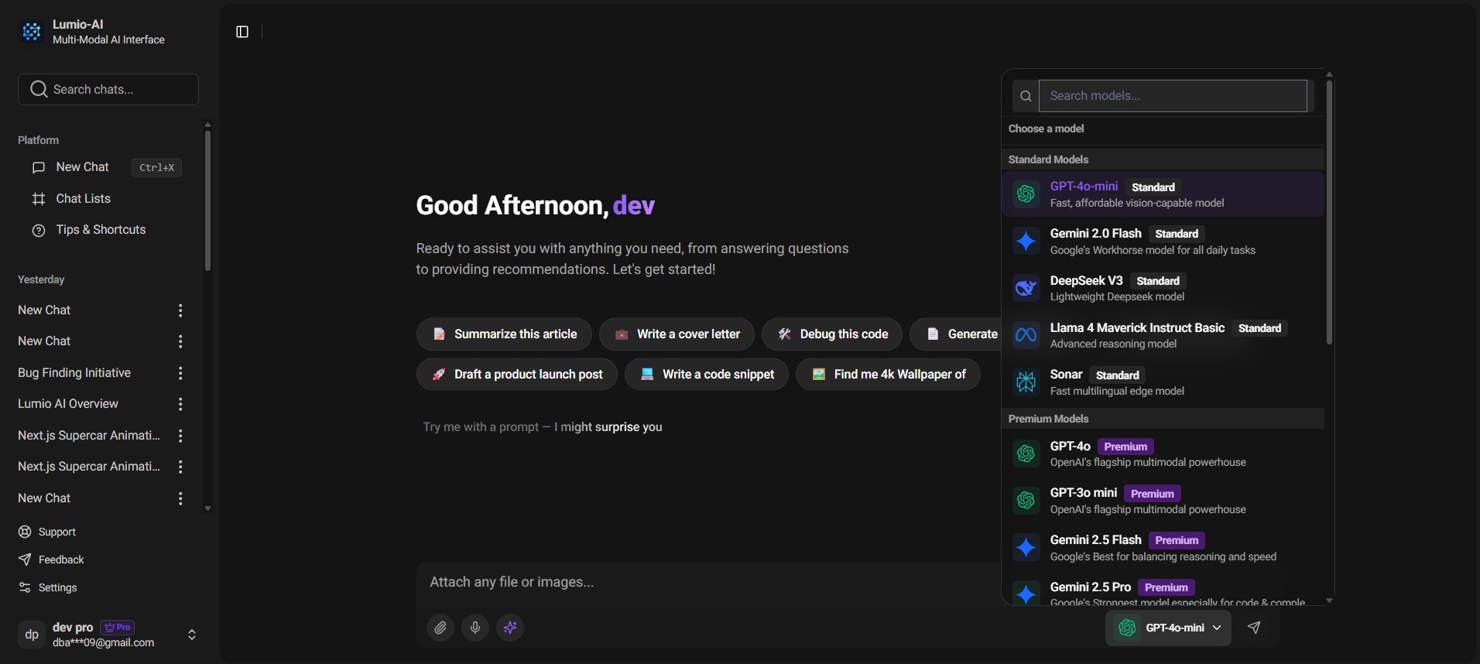This screenshot has width=1480, height=664.
Task: Open Support page
Action: coord(57,532)
